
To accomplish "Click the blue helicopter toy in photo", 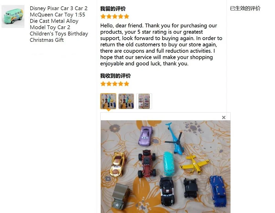I will click(x=175, y=138).
